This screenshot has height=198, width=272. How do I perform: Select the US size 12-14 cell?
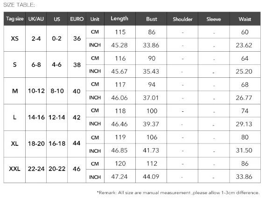pos(57,117)
